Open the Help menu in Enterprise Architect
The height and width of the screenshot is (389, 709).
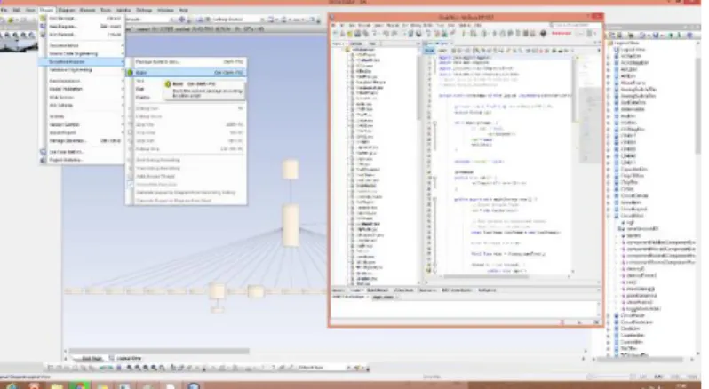(184, 10)
